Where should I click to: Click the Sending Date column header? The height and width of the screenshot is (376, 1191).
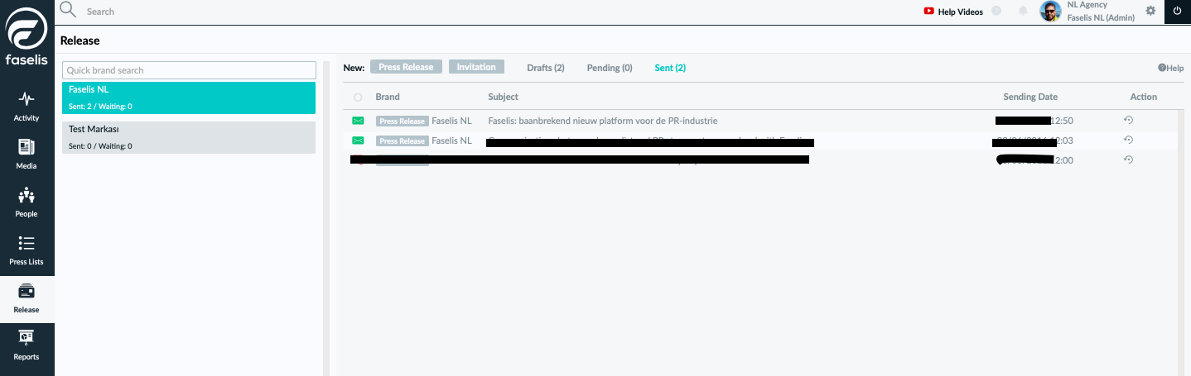(1030, 97)
